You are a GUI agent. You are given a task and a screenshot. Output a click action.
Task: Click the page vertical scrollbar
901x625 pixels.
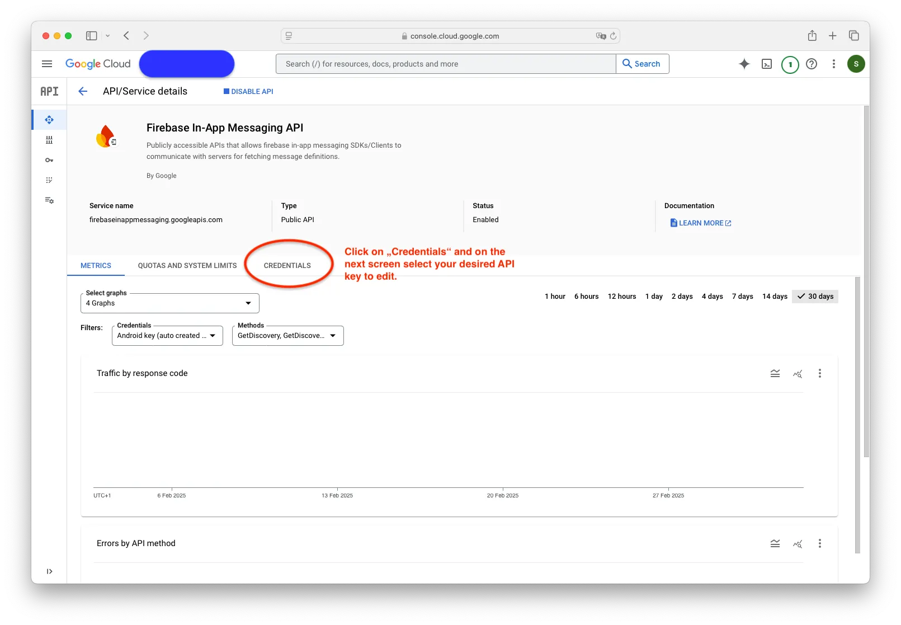click(x=866, y=281)
